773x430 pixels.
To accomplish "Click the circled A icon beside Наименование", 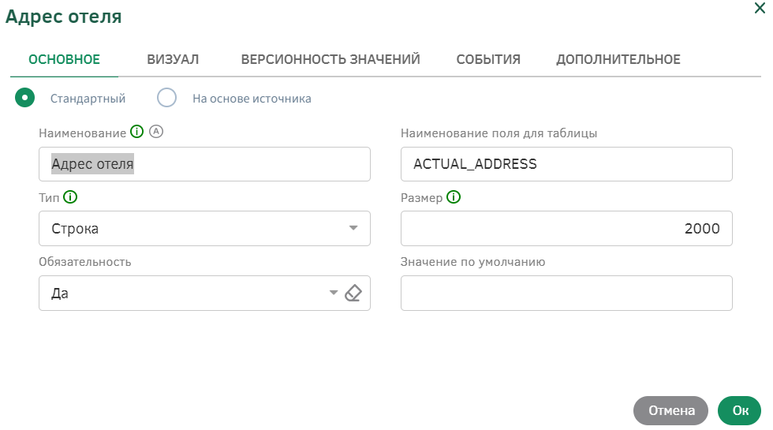I will 156,132.
